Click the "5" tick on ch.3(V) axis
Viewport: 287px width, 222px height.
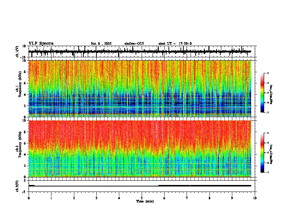[x=25, y=181]
